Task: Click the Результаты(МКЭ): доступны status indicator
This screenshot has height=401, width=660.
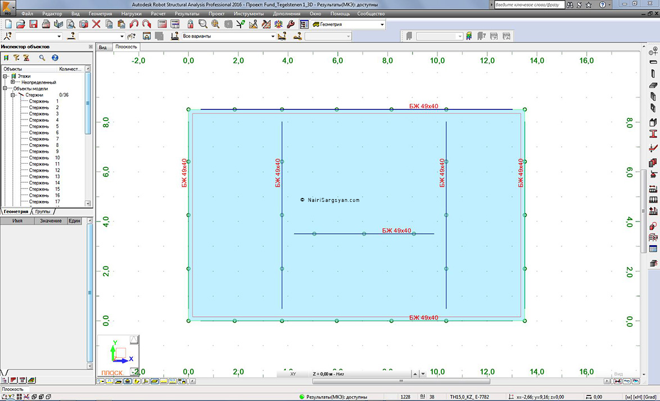Action: (x=333, y=397)
